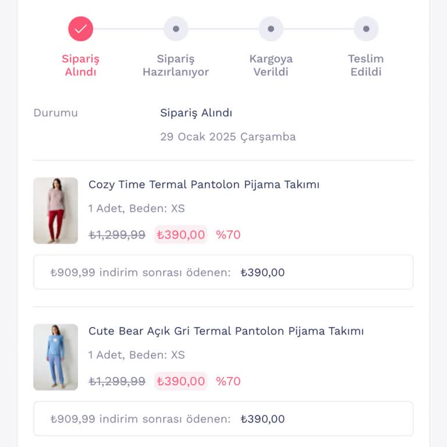
Task: Open Cute Bear Açık Gri Termal Pijama link
Action: click(x=226, y=331)
